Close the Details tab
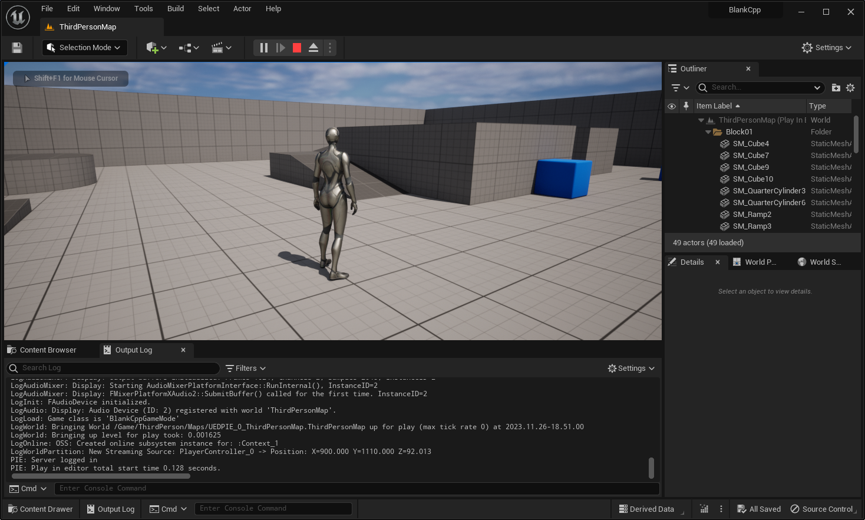 pyautogui.click(x=718, y=262)
